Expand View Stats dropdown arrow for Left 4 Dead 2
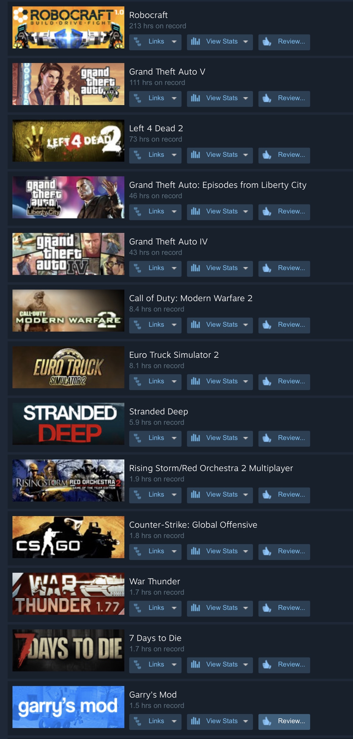This screenshot has height=739, width=353. tap(246, 155)
